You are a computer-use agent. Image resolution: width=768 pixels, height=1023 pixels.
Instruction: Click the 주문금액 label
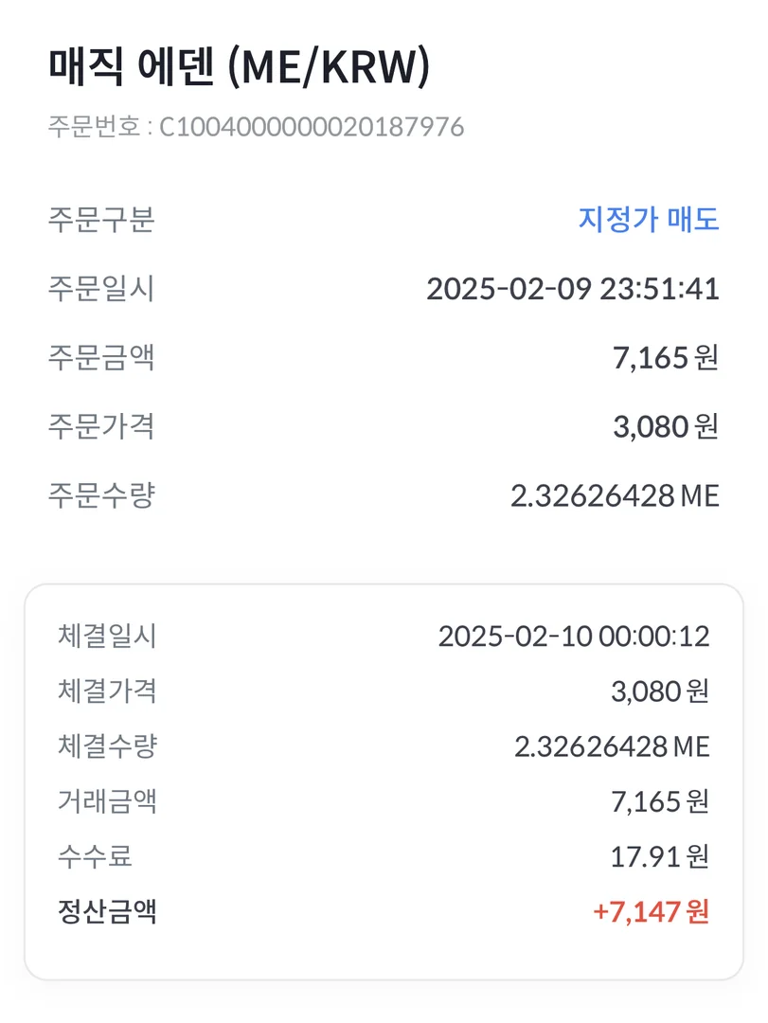101,358
